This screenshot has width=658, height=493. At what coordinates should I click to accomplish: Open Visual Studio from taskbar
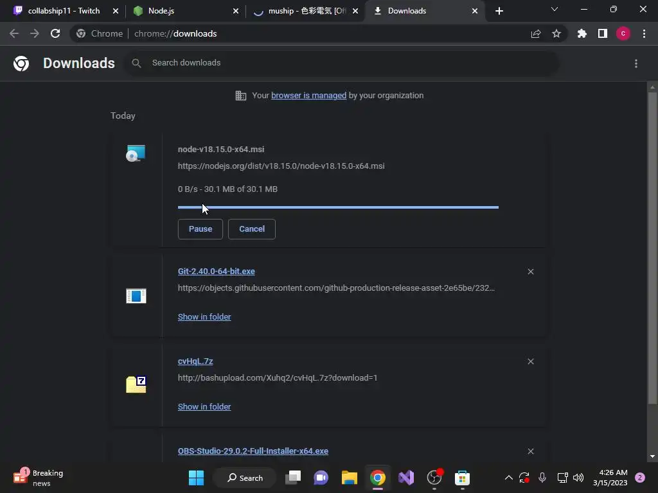click(406, 478)
